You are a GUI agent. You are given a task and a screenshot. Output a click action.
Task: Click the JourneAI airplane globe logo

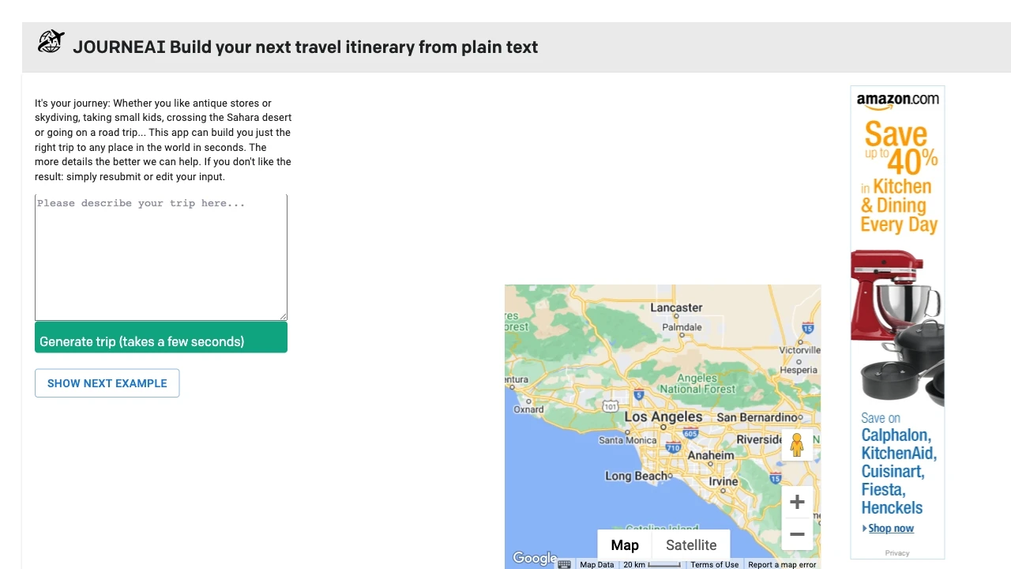click(x=51, y=41)
